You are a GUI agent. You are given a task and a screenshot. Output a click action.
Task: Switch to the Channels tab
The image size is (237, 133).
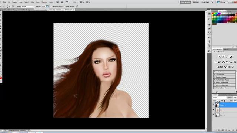pyautogui.click(x=222, y=95)
